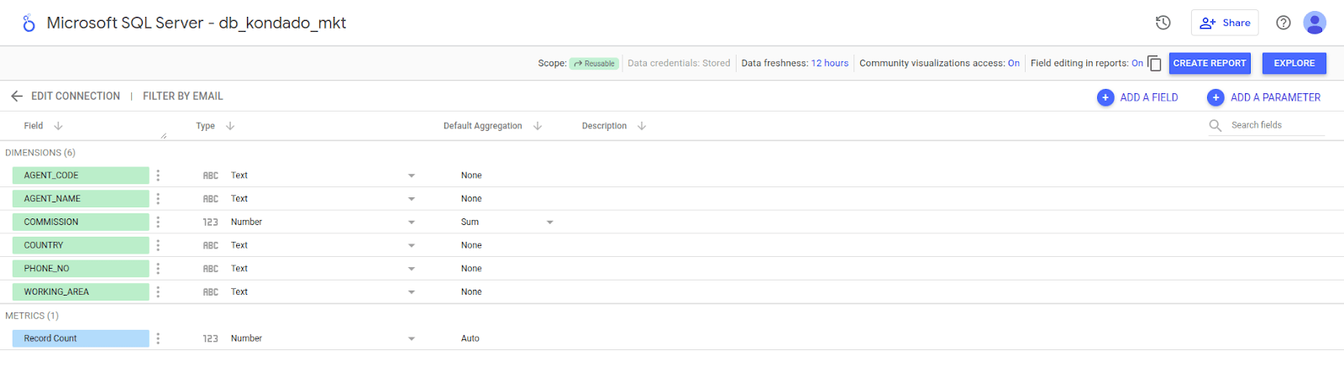1344x372 pixels.
Task: Sort by Field column arrow
Action: (x=58, y=126)
